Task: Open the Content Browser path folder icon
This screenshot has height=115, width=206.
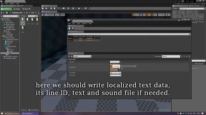Action: [7, 13]
